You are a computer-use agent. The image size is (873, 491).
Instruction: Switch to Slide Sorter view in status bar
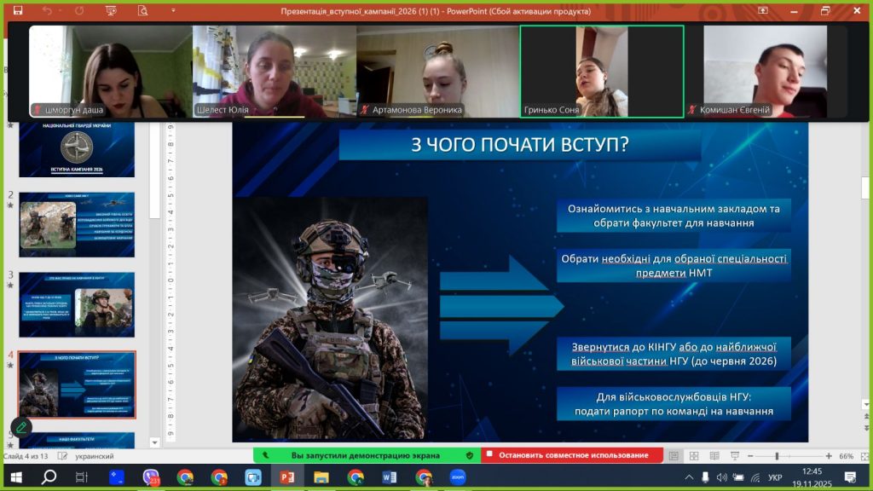click(693, 456)
